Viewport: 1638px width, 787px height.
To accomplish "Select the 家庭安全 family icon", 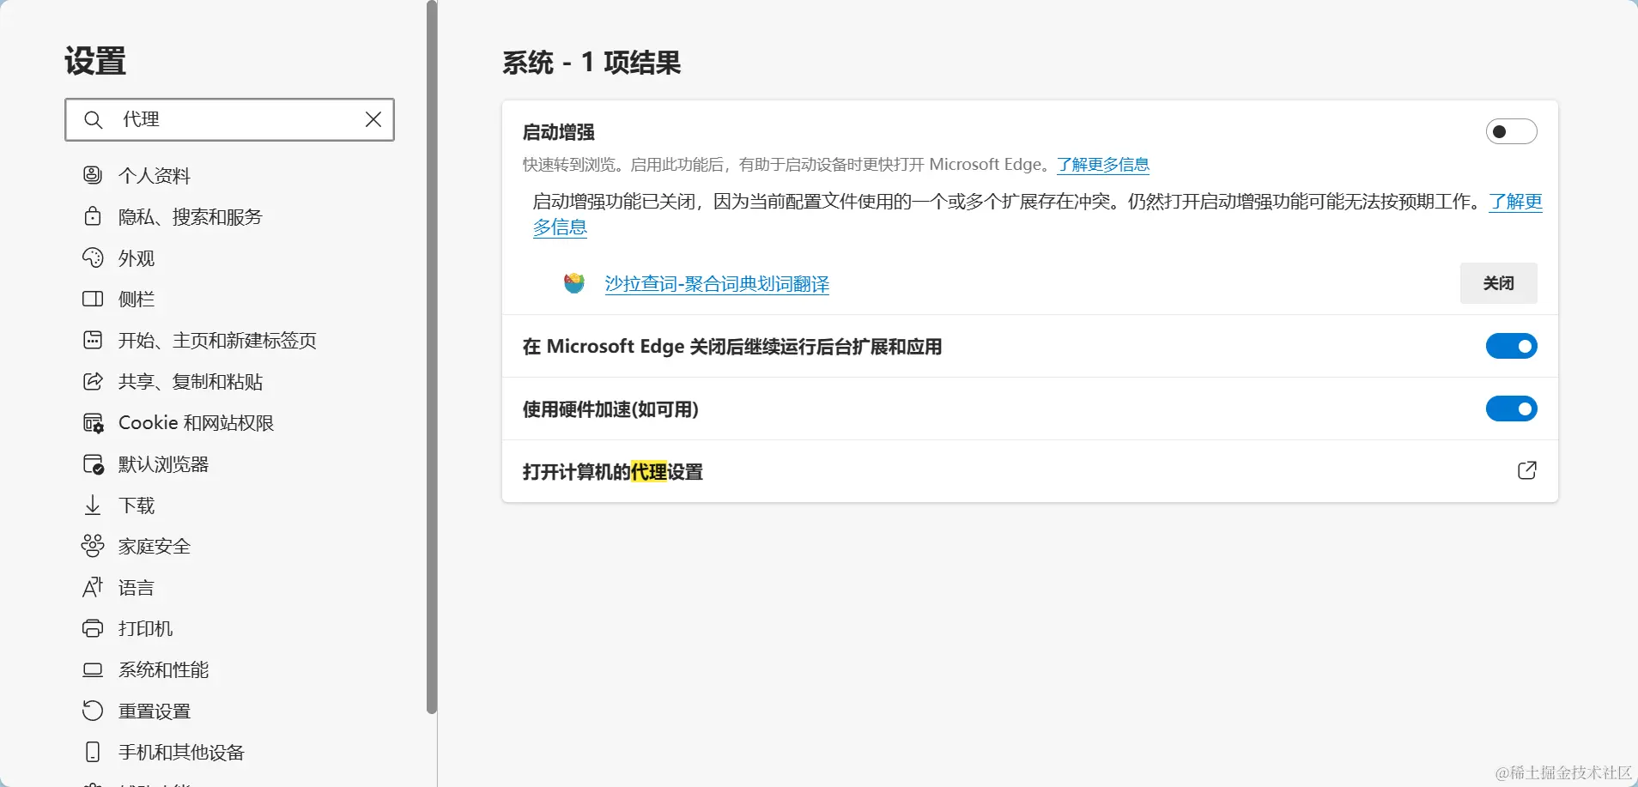I will (x=93, y=546).
